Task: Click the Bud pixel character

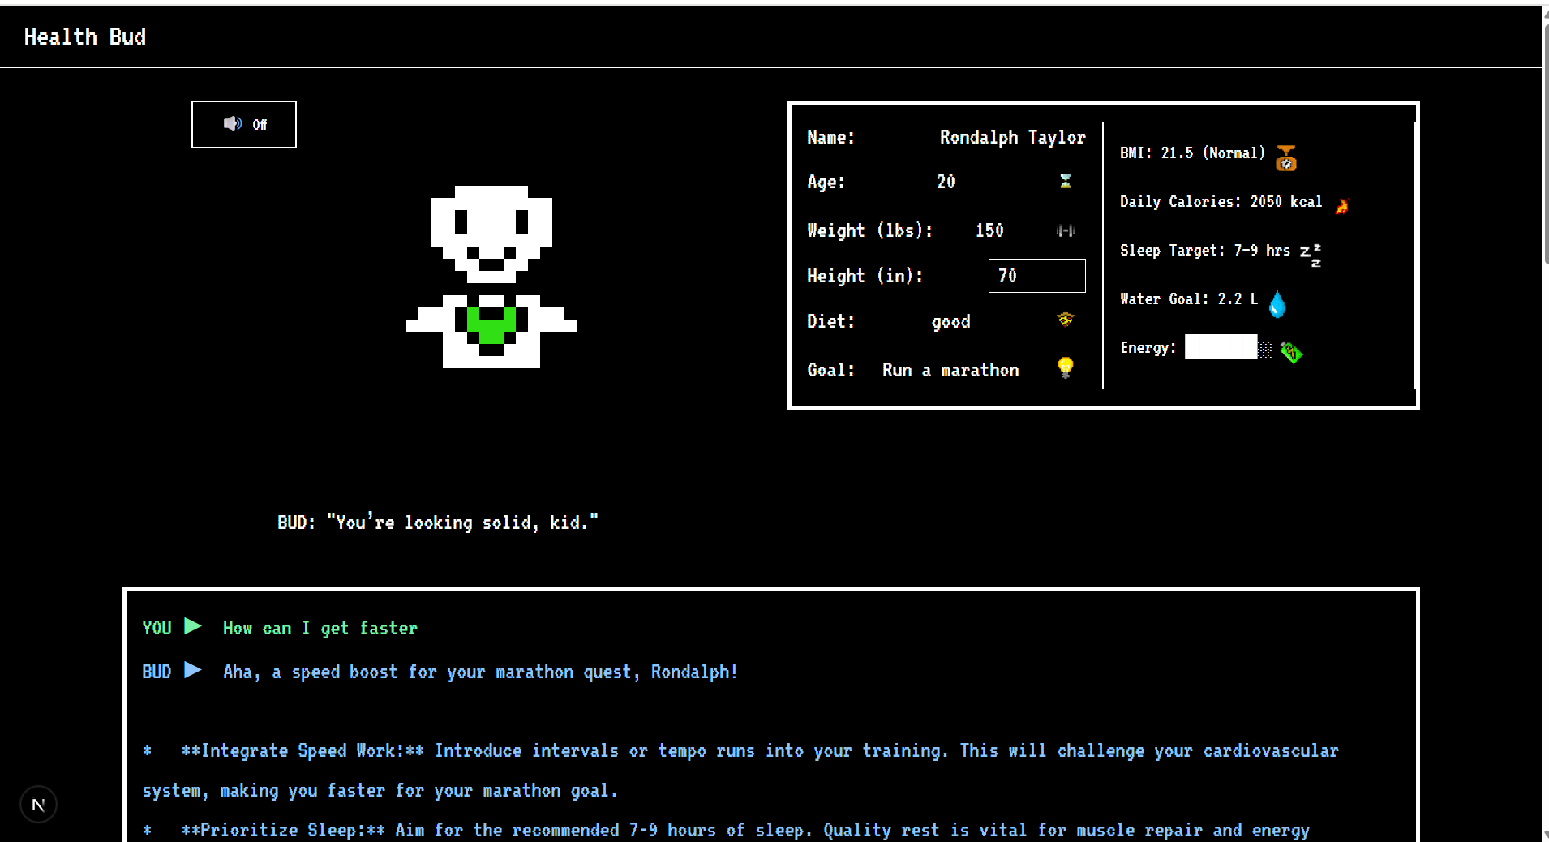Action: click(491, 277)
